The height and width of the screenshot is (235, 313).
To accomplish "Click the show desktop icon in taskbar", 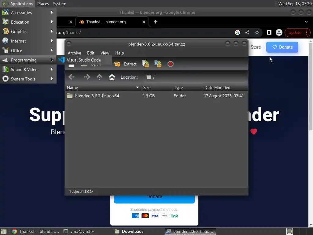I will coord(4,231).
